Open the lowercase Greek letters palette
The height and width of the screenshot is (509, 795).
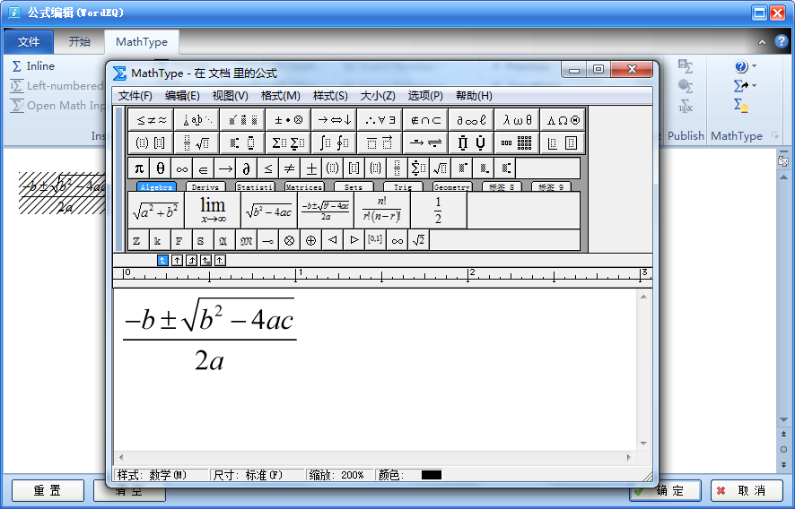tap(517, 120)
